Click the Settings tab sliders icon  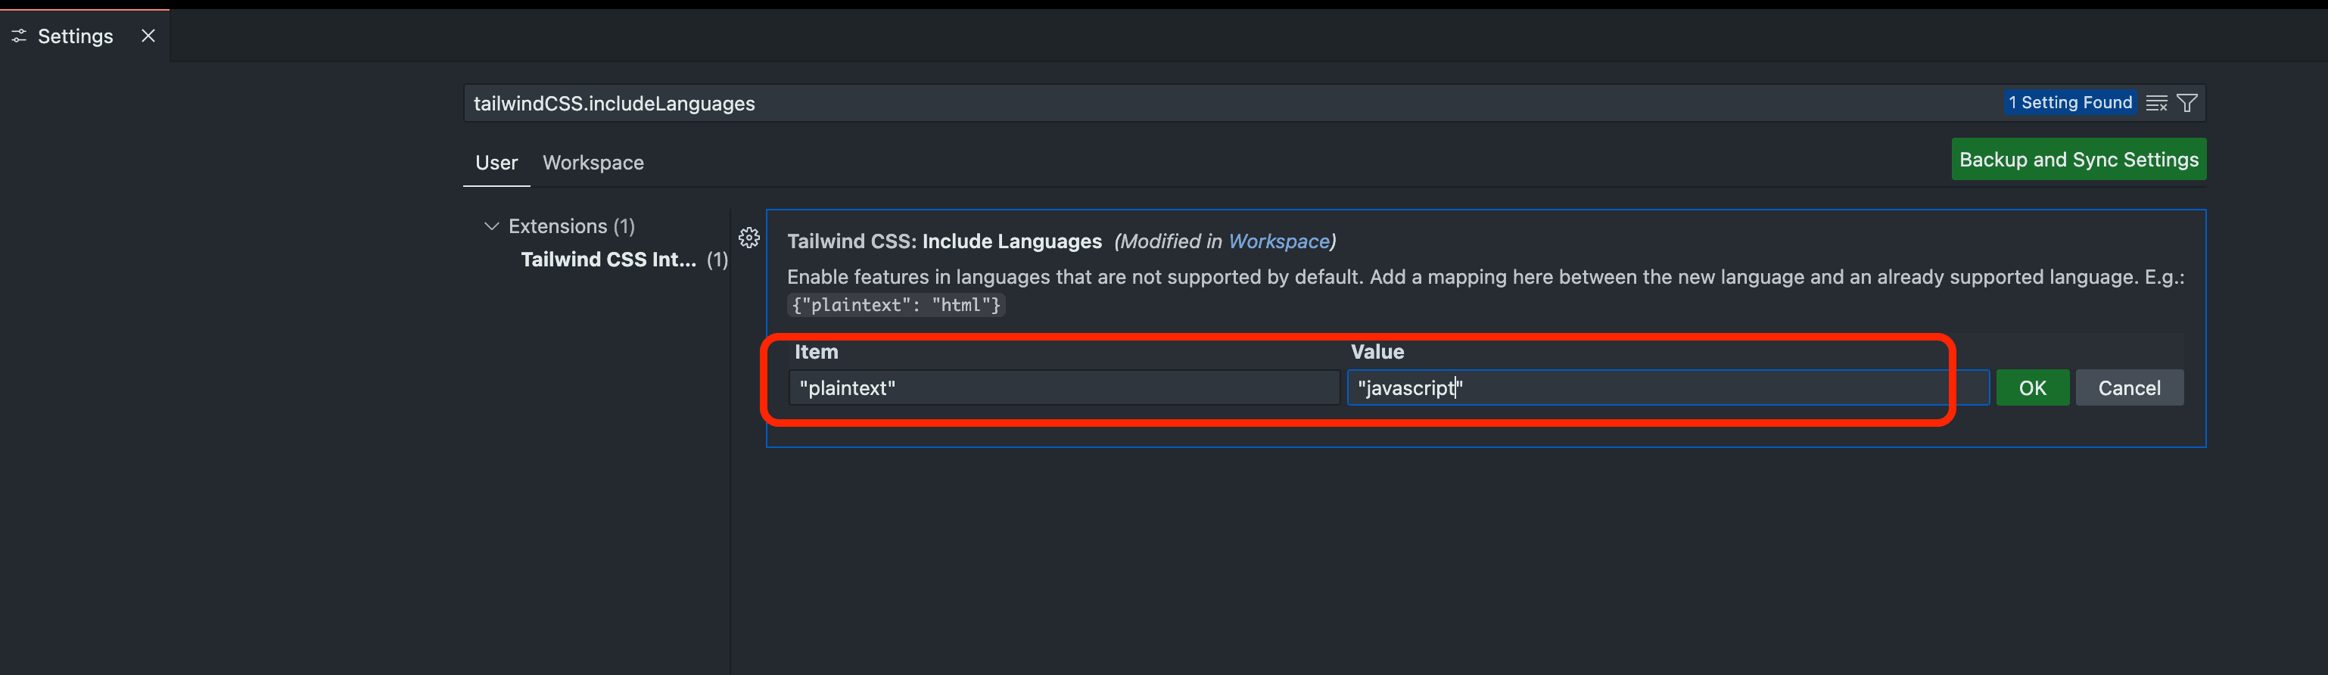19,36
